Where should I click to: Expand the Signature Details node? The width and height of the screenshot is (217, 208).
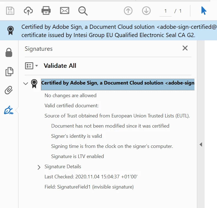(x=39, y=167)
